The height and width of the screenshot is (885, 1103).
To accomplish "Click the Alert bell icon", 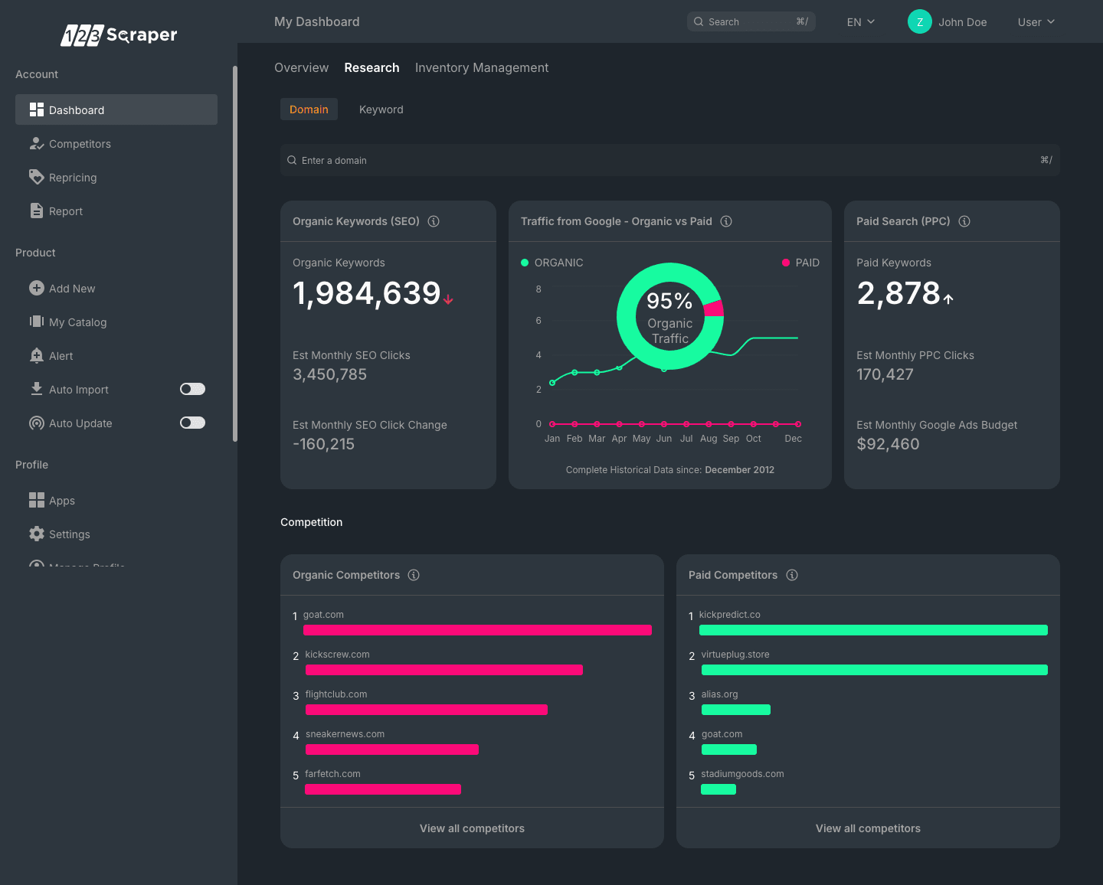I will tap(37, 355).
